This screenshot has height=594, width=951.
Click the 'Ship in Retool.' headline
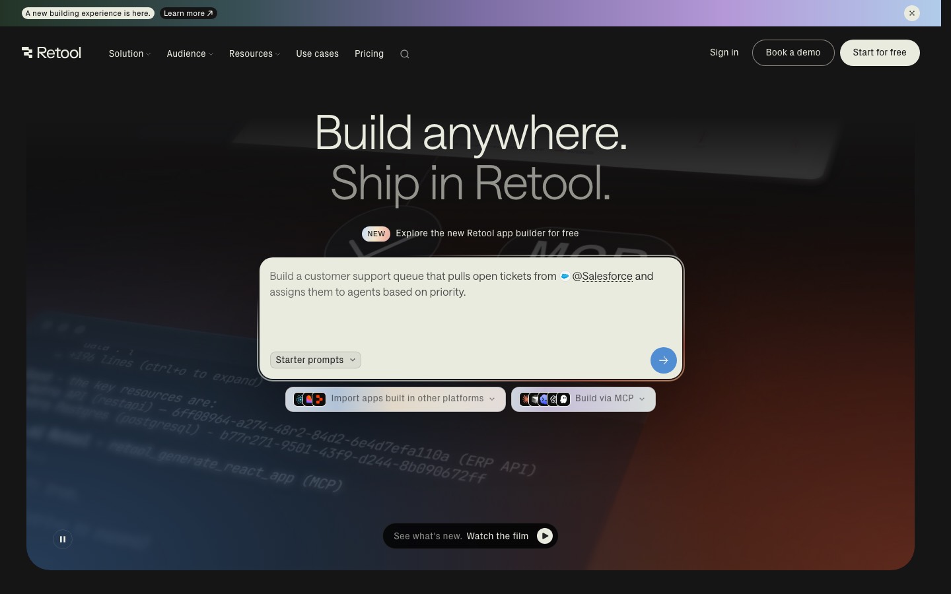[471, 183]
